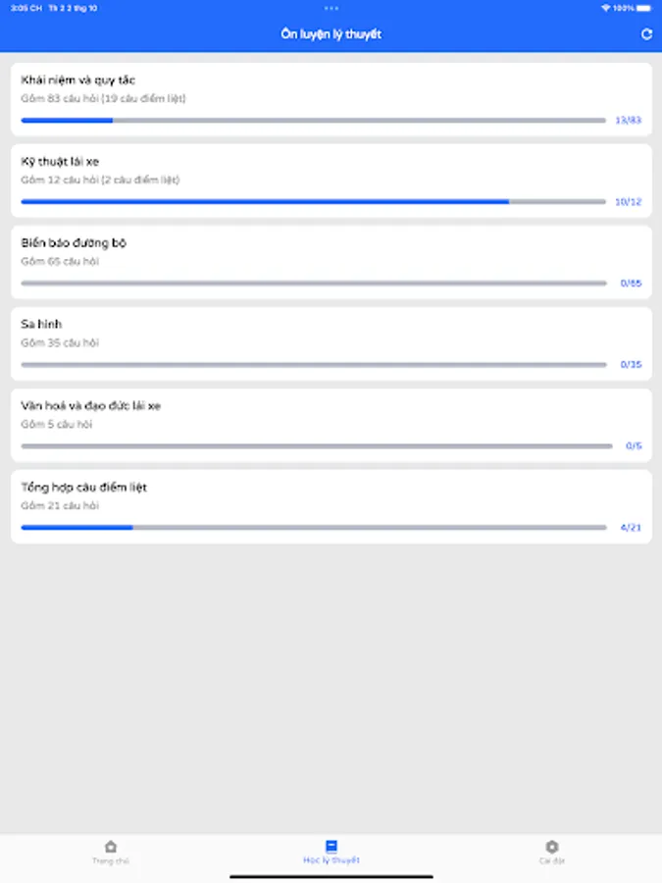The image size is (662, 883).
Task: Tap the Ôn luyện lý thuyết title
Action: click(x=331, y=34)
